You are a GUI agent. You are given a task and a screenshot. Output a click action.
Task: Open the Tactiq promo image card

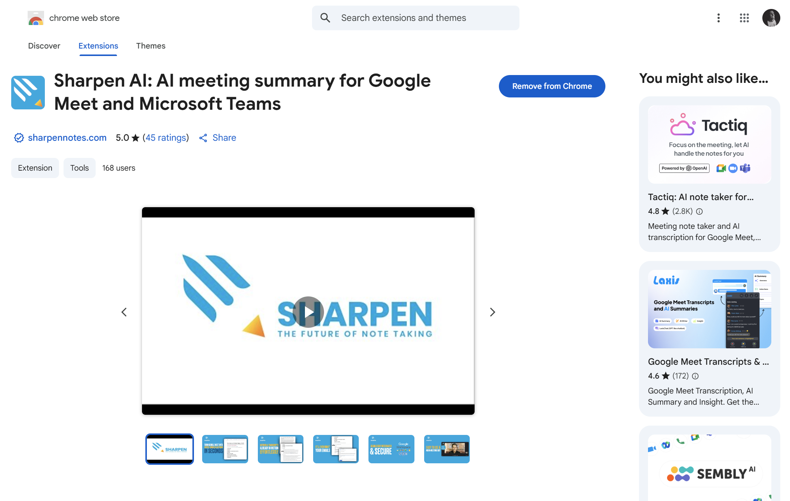[x=709, y=144]
